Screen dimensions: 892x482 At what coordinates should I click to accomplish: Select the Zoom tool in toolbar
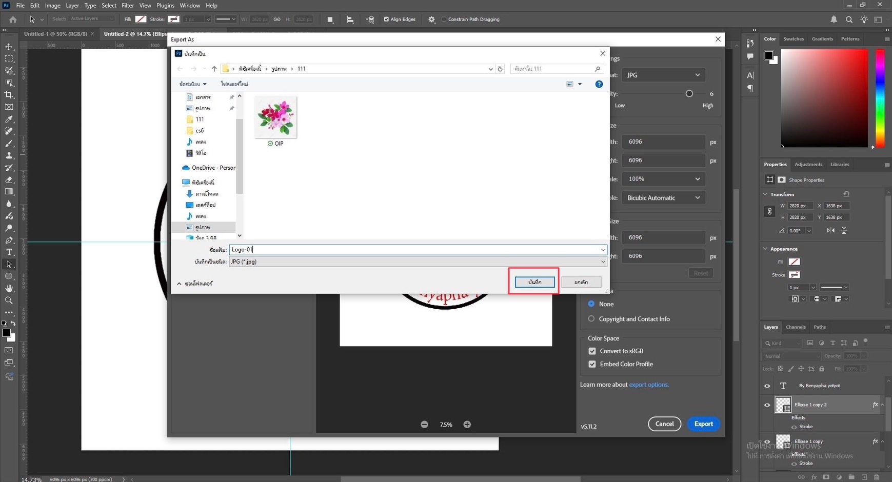click(x=9, y=300)
